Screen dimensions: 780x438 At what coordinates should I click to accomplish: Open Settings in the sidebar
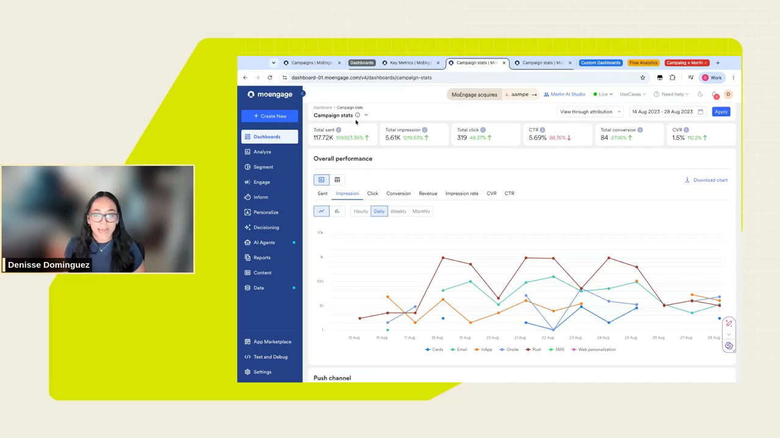click(262, 372)
